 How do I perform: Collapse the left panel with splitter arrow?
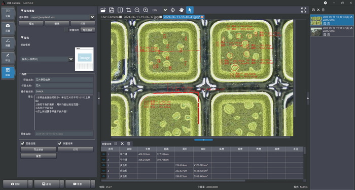tap(99, 99)
